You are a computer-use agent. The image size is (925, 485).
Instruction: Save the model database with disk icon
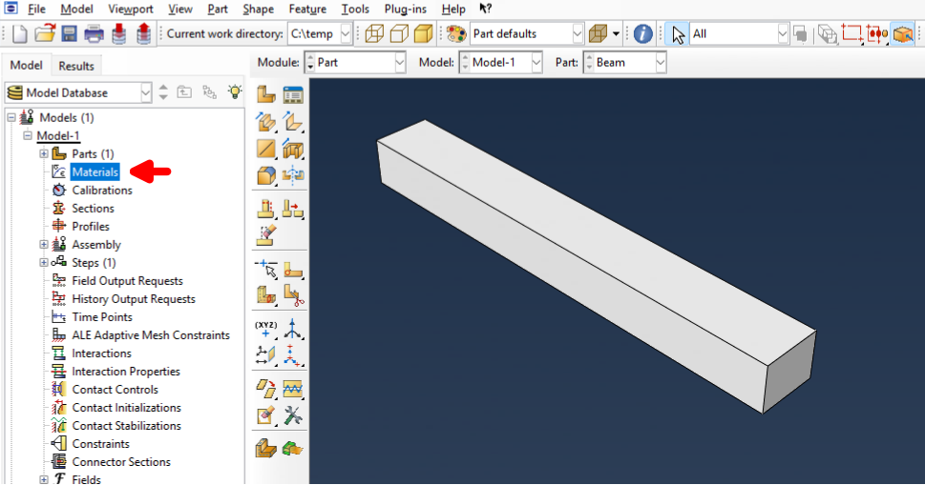click(x=70, y=34)
